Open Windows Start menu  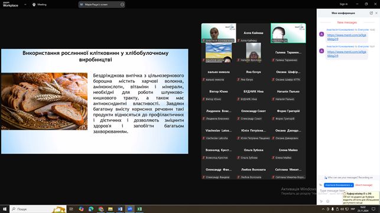(x=5, y=209)
